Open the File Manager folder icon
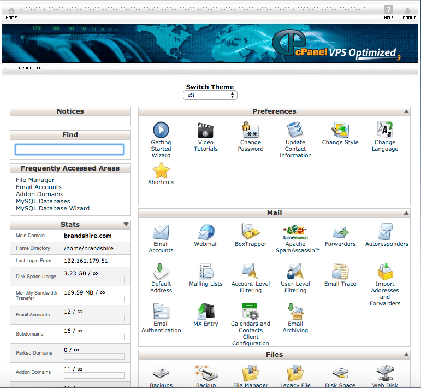 tap(250, 373)
